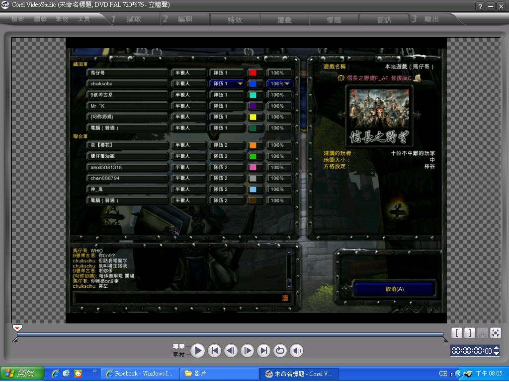Jump to start with Home button
The height and width of the screenshot is (382, 509).
(214, 351)
